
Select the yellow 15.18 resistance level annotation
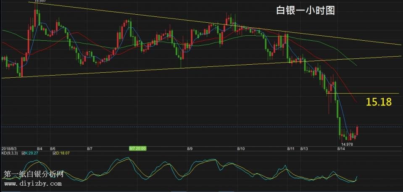[379, 102]
